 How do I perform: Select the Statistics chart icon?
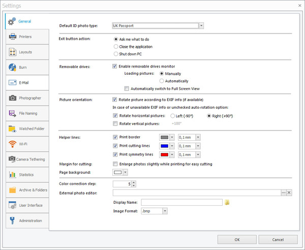(12, 175)
